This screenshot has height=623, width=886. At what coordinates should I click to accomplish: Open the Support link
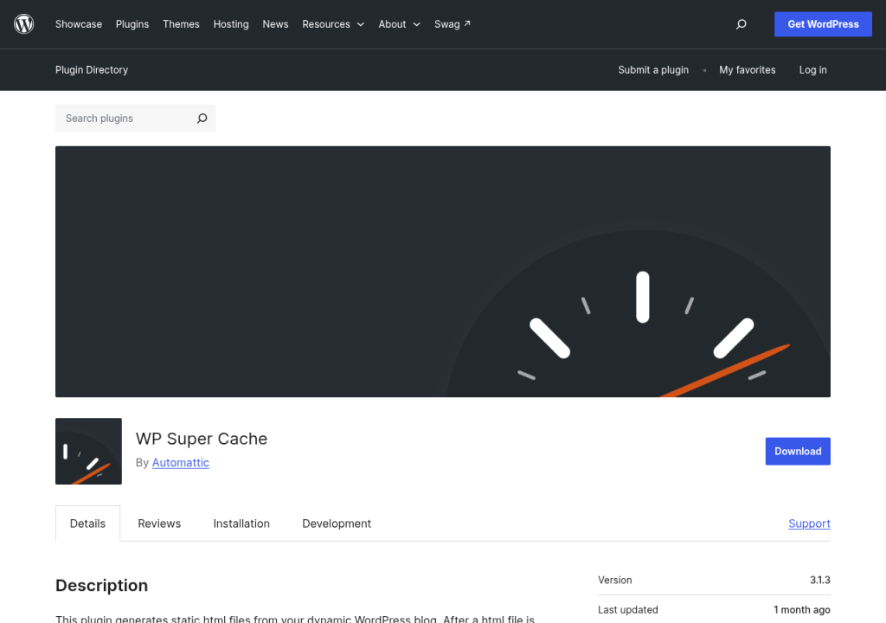click(809, 523)
